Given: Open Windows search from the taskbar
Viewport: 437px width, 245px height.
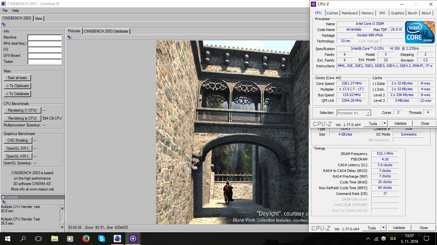Looking at the screenshot, I should click(x=23, y=239).
